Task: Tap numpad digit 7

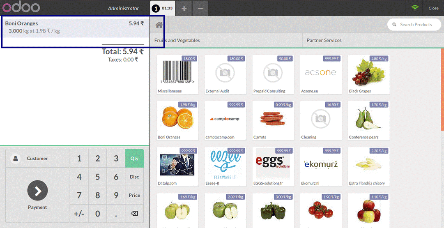Action: click(79, 195)
